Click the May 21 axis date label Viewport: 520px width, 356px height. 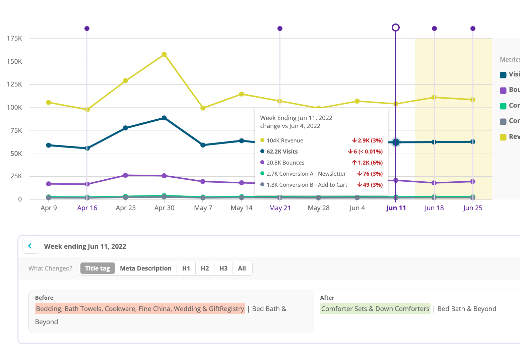280,208
